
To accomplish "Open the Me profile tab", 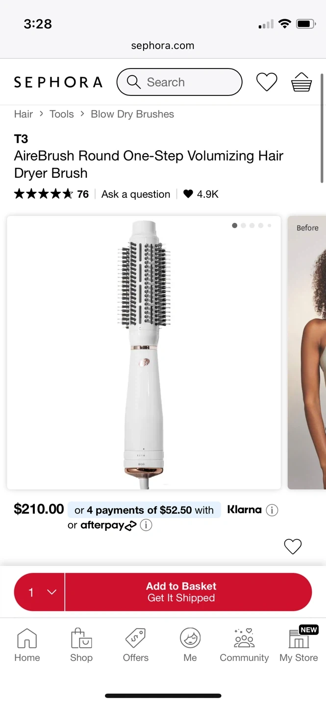I will point(190,645).
